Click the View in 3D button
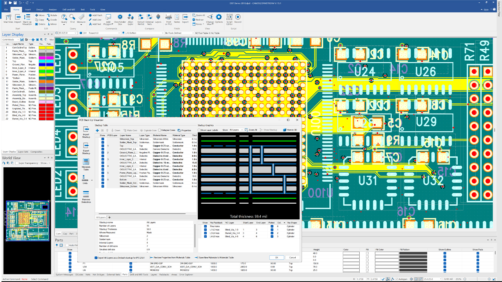The height and width of the screenshot is (282, 502). tap(290, 130)
